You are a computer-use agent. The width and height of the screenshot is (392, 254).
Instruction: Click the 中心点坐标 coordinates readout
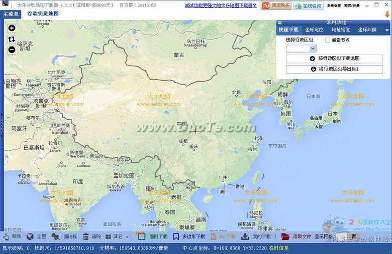click(225, 248)
